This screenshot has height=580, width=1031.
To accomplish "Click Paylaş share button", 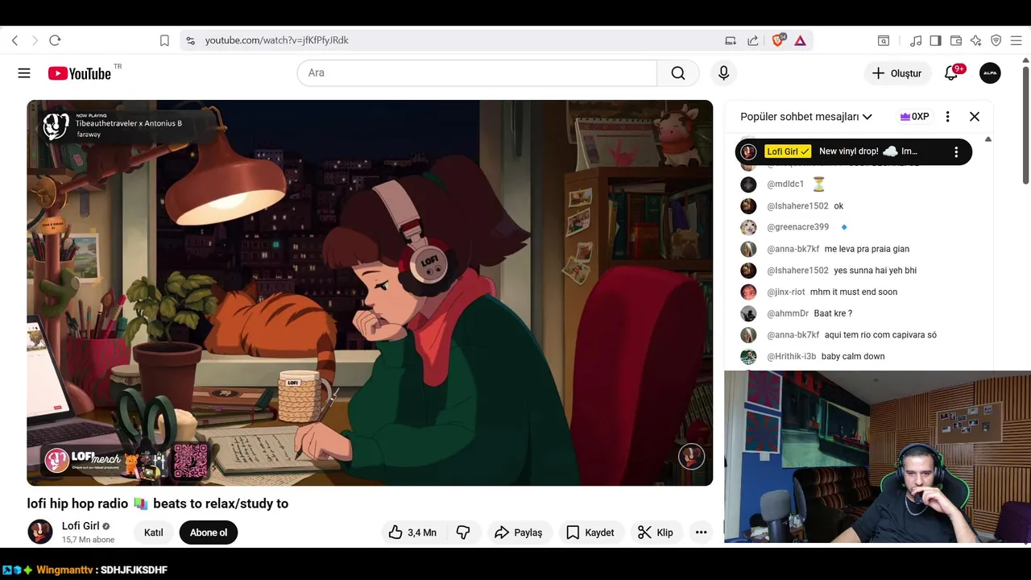I will pos(518,532).
